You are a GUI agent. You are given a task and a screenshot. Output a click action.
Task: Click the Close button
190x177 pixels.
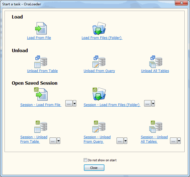coord(94,168)
